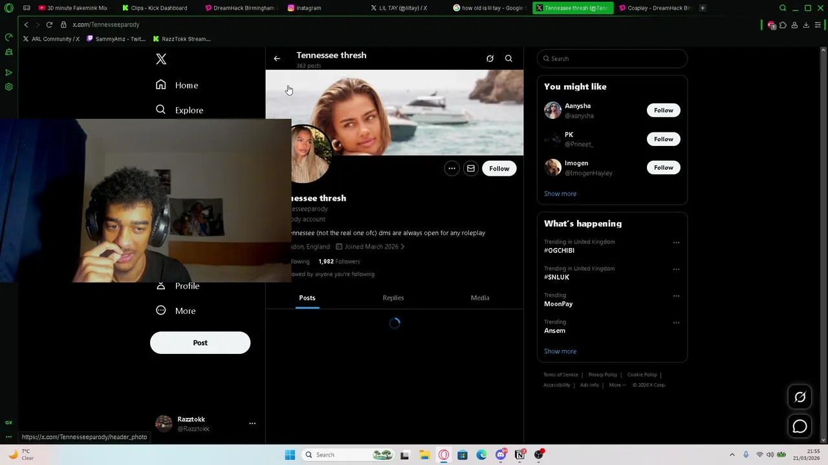The image size is (828, 465).
Task: Follow Tennessee thresh profile
Action: coord(499,169)
